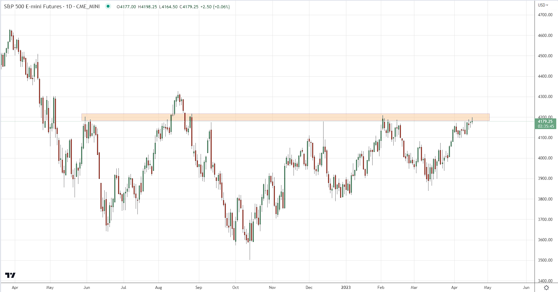The height and width of the screenshot is (292, 558).
Task: Click the +2.50 (+0.06%) change value
Action: click(215, 7)
